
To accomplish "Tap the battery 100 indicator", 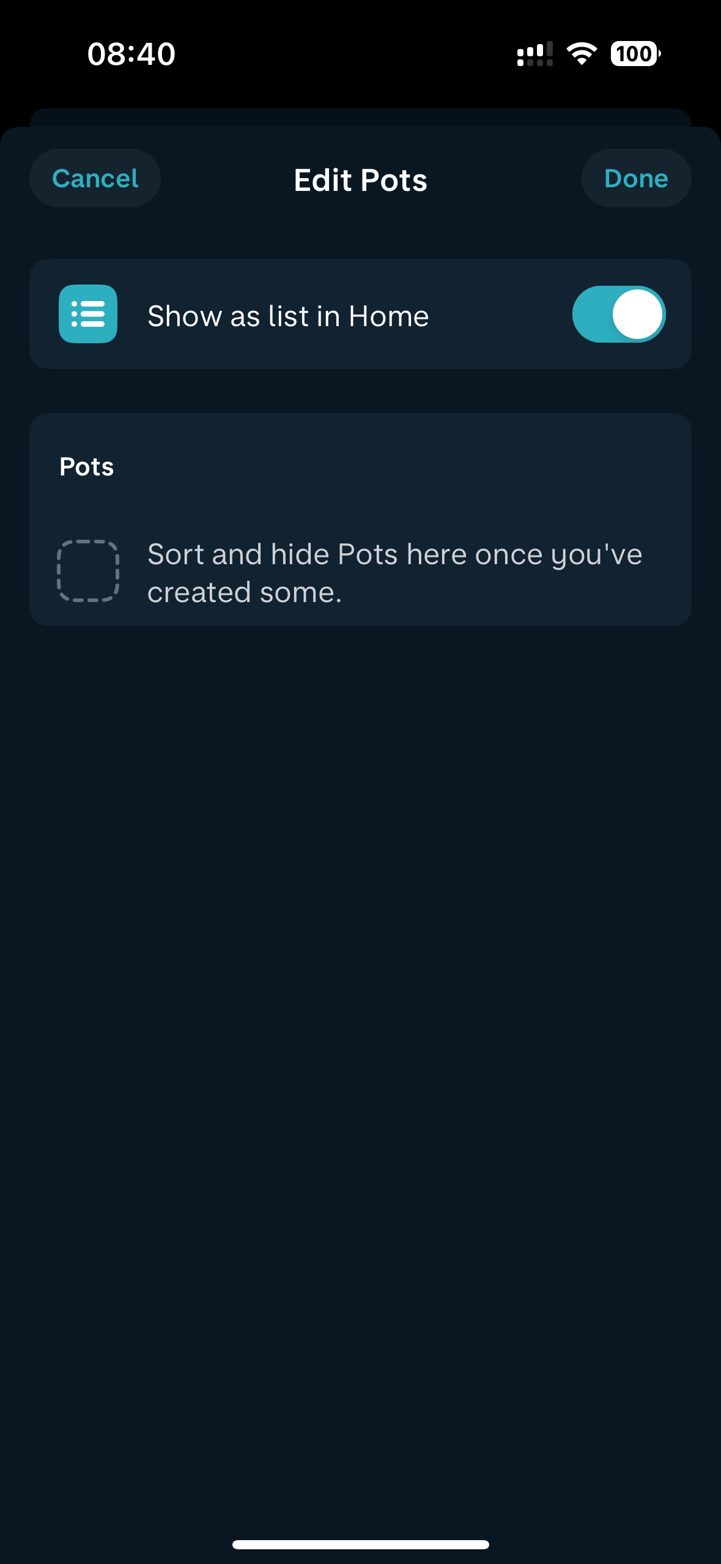I will [635, 54].
